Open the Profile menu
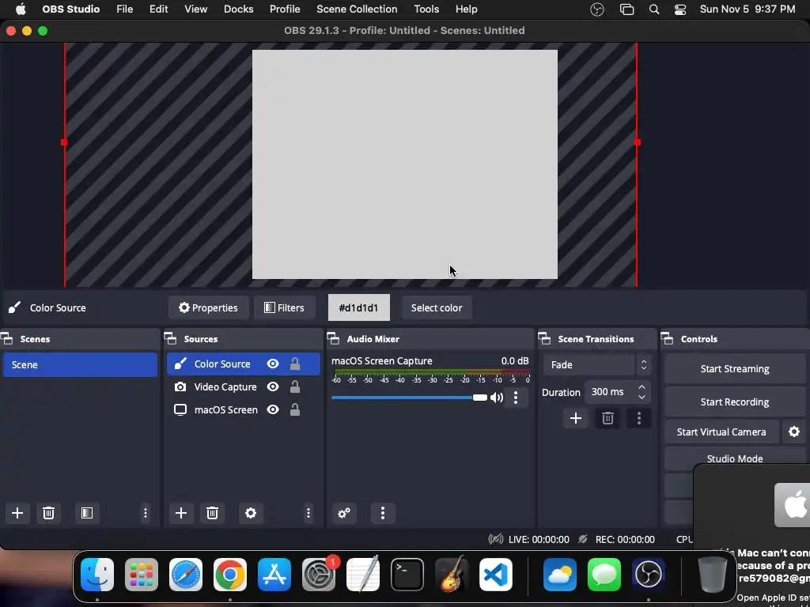The width and height of the screenshot is (810, 607). click(285, 9)
